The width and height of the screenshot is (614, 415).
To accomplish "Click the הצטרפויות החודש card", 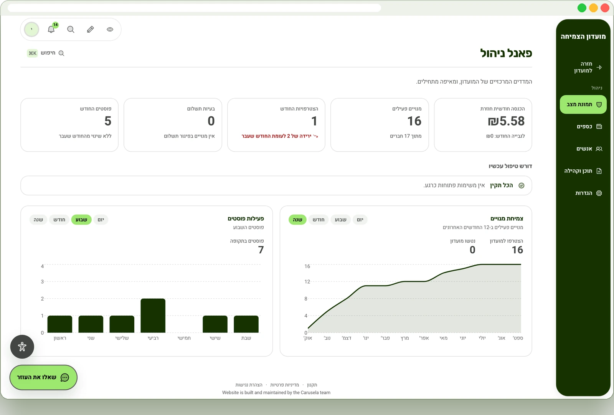I will point(276,125).
